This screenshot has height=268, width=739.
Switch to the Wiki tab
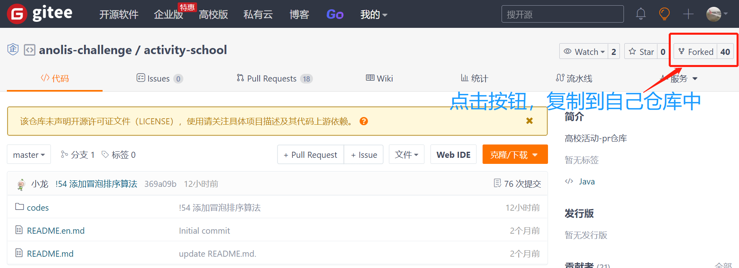coord(379,78)
